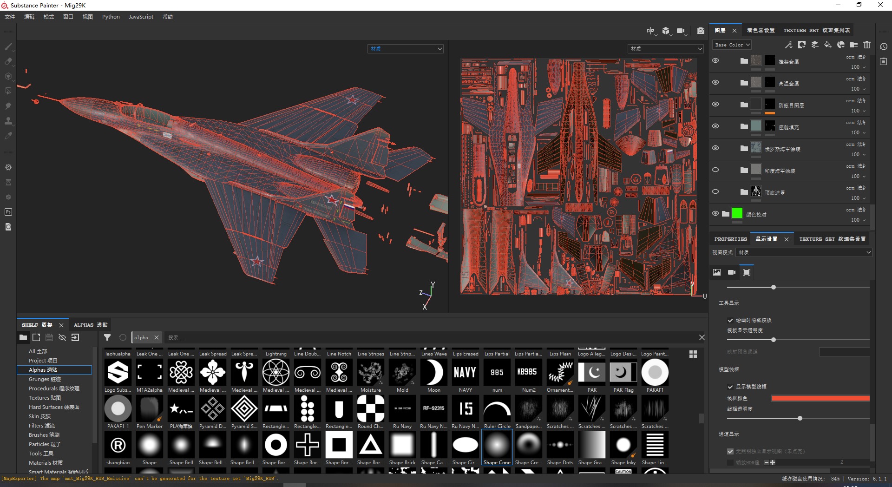The height and width of the screenshot is (487, 892).
Task: Toggle shelf hidden items crossed-eye icon
Action: coord(62,337)
